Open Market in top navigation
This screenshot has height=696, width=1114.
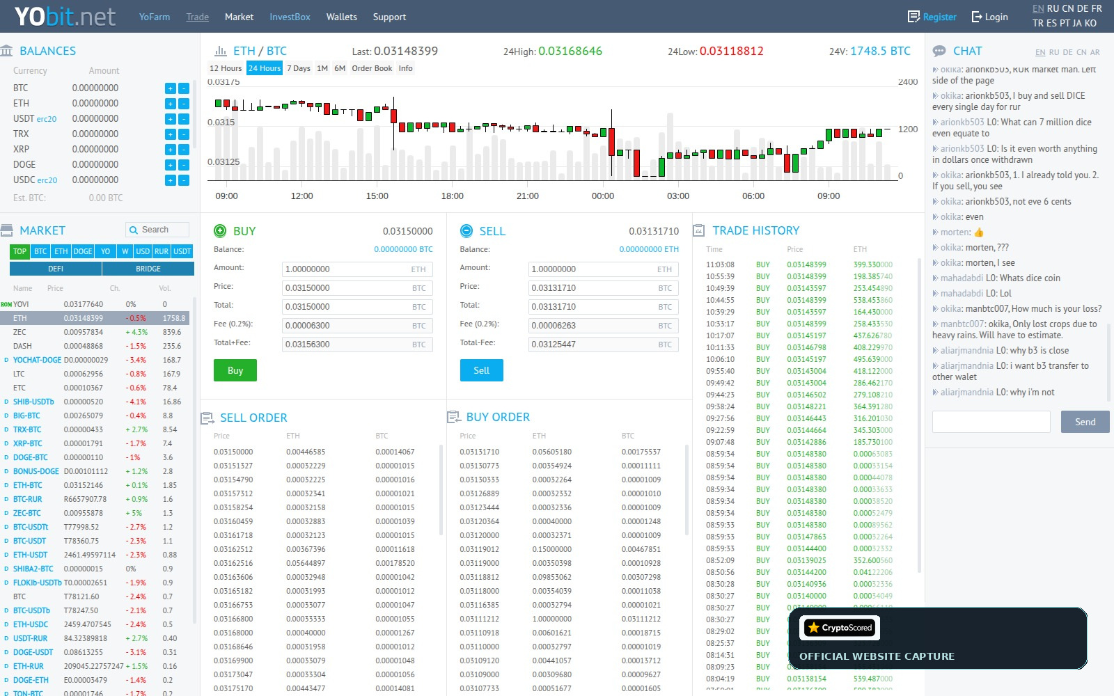pos(239,17)
